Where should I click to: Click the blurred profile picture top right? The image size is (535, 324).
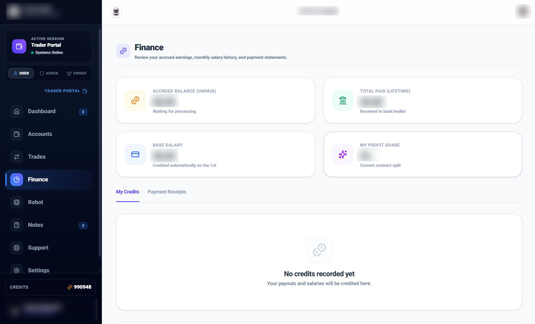coord(523,11)
